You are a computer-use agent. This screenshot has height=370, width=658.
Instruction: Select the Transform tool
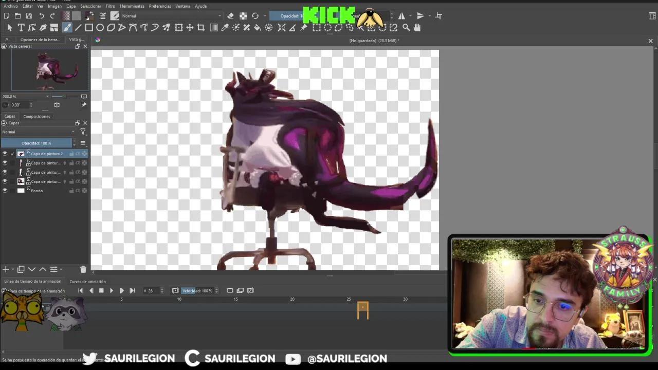179,28
